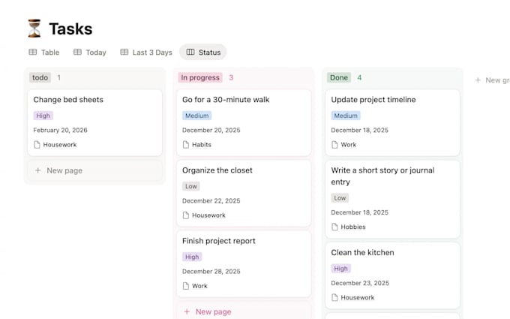This screenshot has height=319, width=510.
Task: Click the Today tab's grid icon
Action: coord(77,52)
